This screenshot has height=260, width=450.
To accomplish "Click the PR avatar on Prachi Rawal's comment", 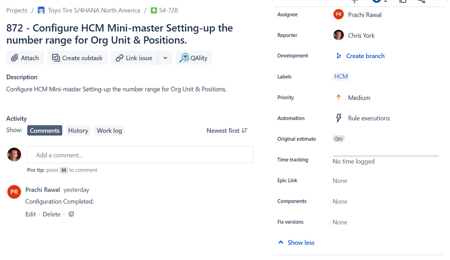I will click(x=14, y=192).
